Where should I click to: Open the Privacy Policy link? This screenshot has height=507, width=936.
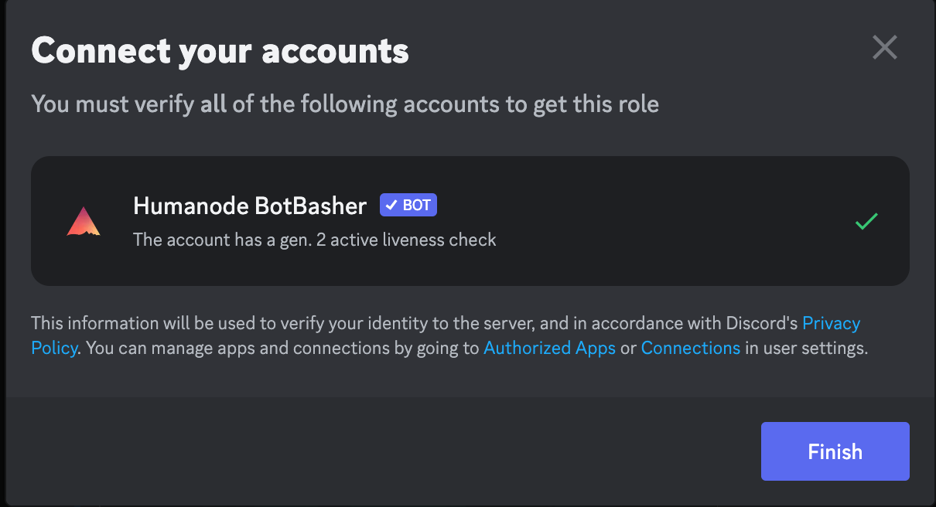pyautogui.click(x=831, y=322)
